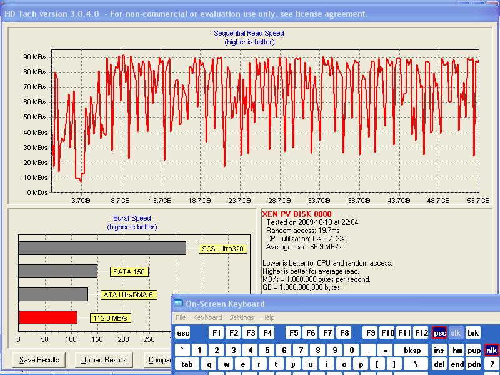
Task: Toggle the nlk num lock key
Action: (x=491, y=350)
